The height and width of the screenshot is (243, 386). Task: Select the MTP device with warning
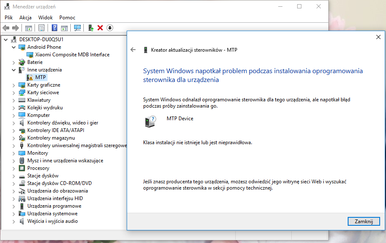[40, 77]
